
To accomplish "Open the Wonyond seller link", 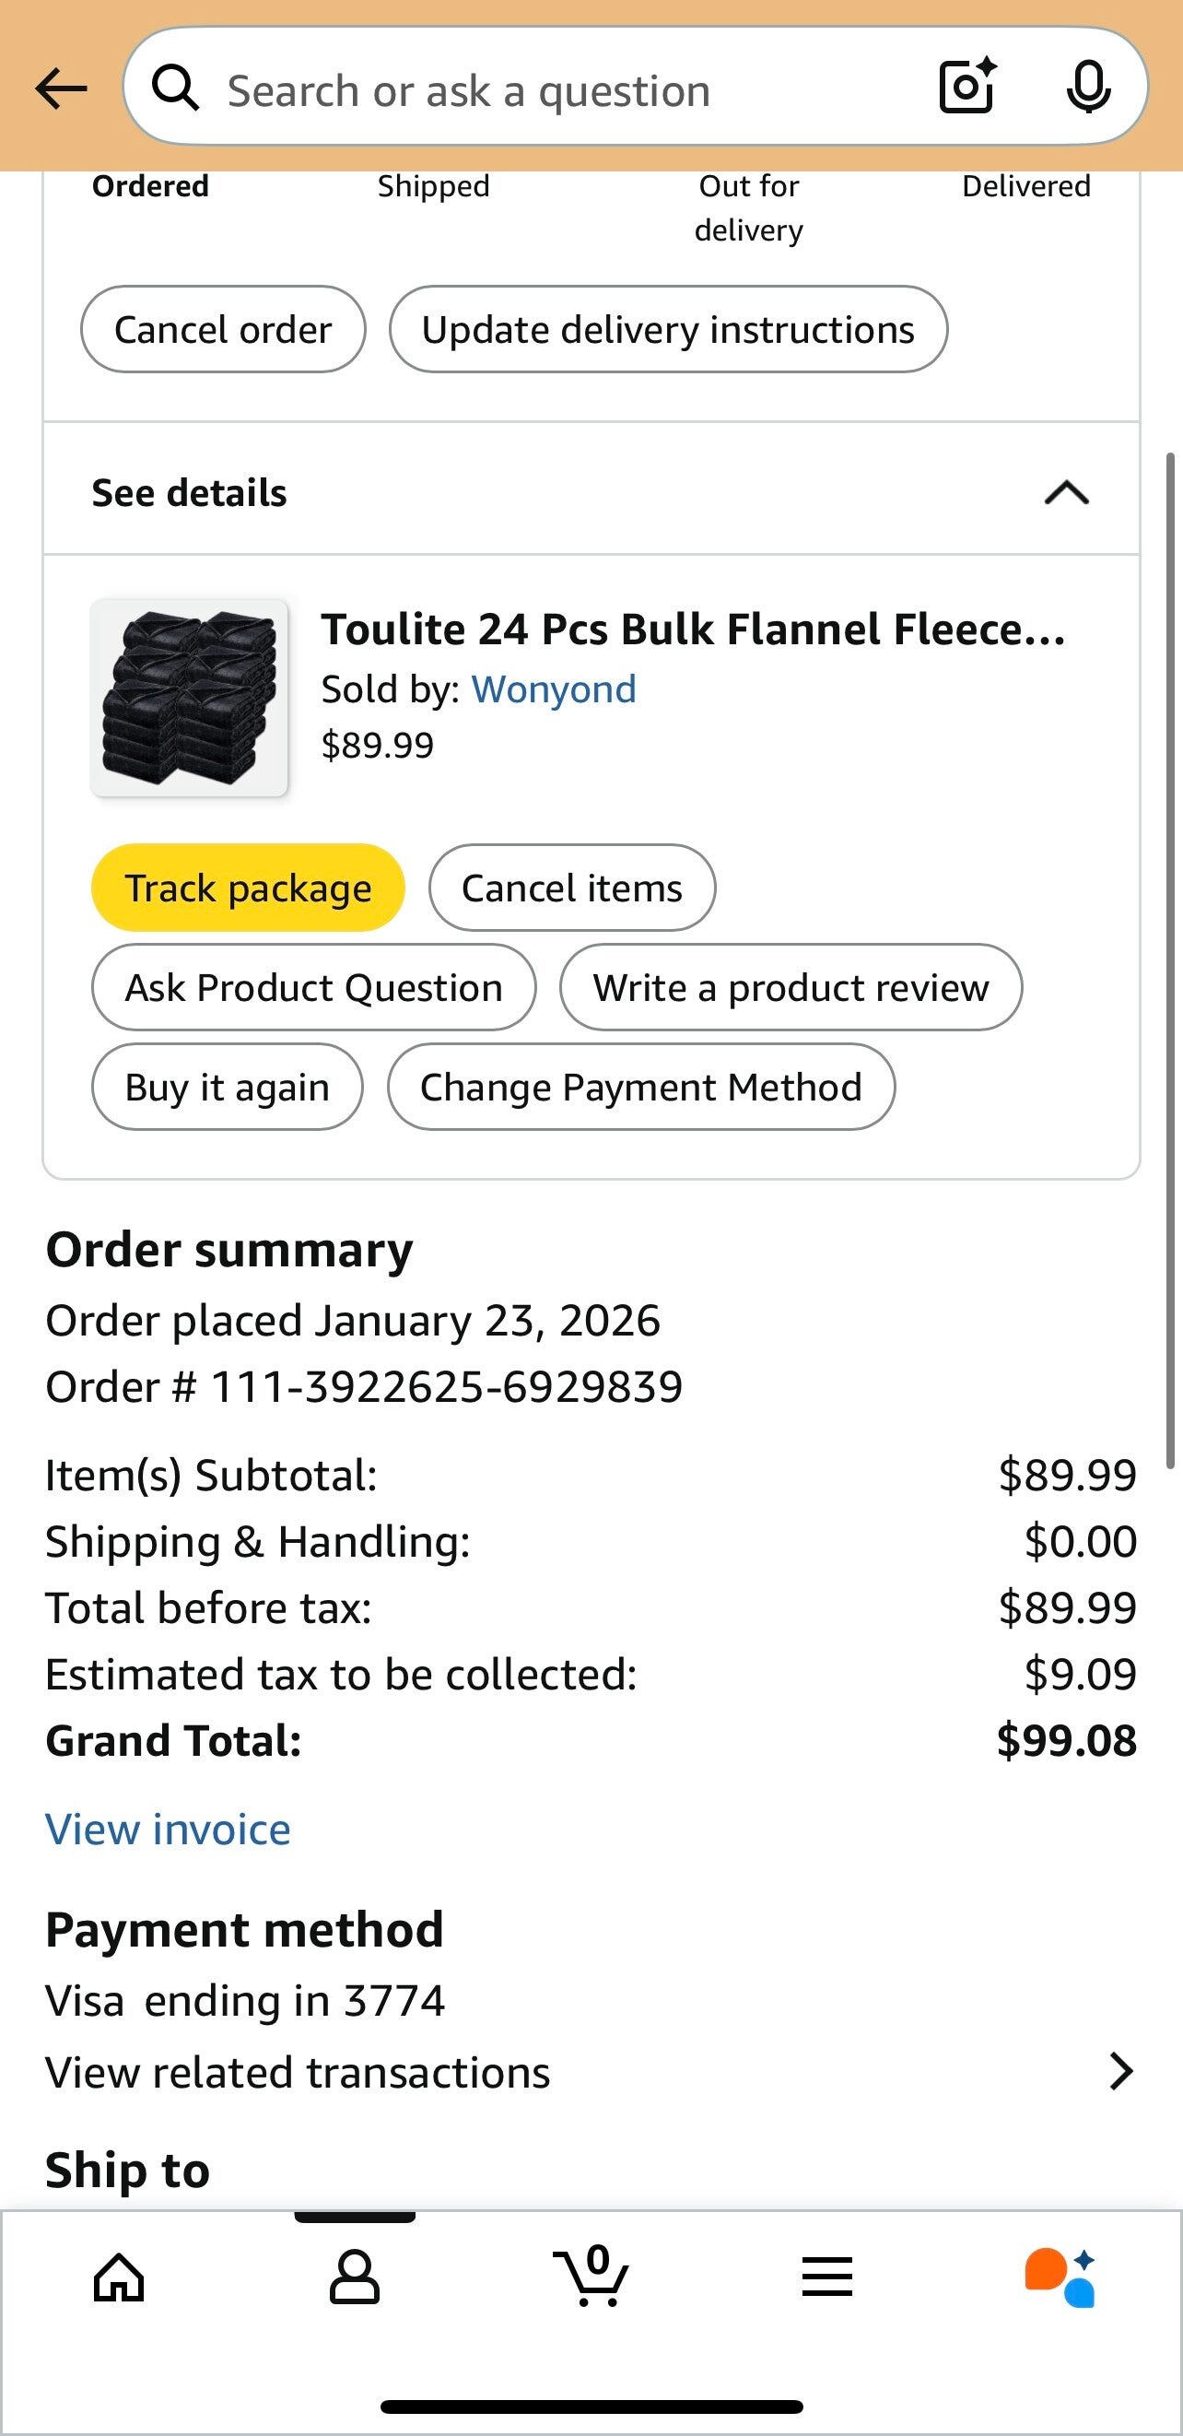I will [553, 689].
